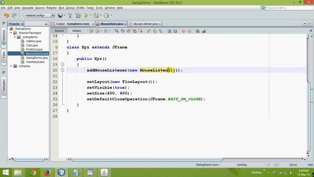
Task: Collapse the swingdemo package node
Action: pyautogui.click(x=15, y=37)
